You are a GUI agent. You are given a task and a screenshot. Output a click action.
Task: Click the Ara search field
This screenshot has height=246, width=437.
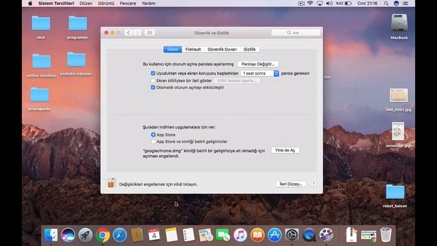(x=296, y=33)
